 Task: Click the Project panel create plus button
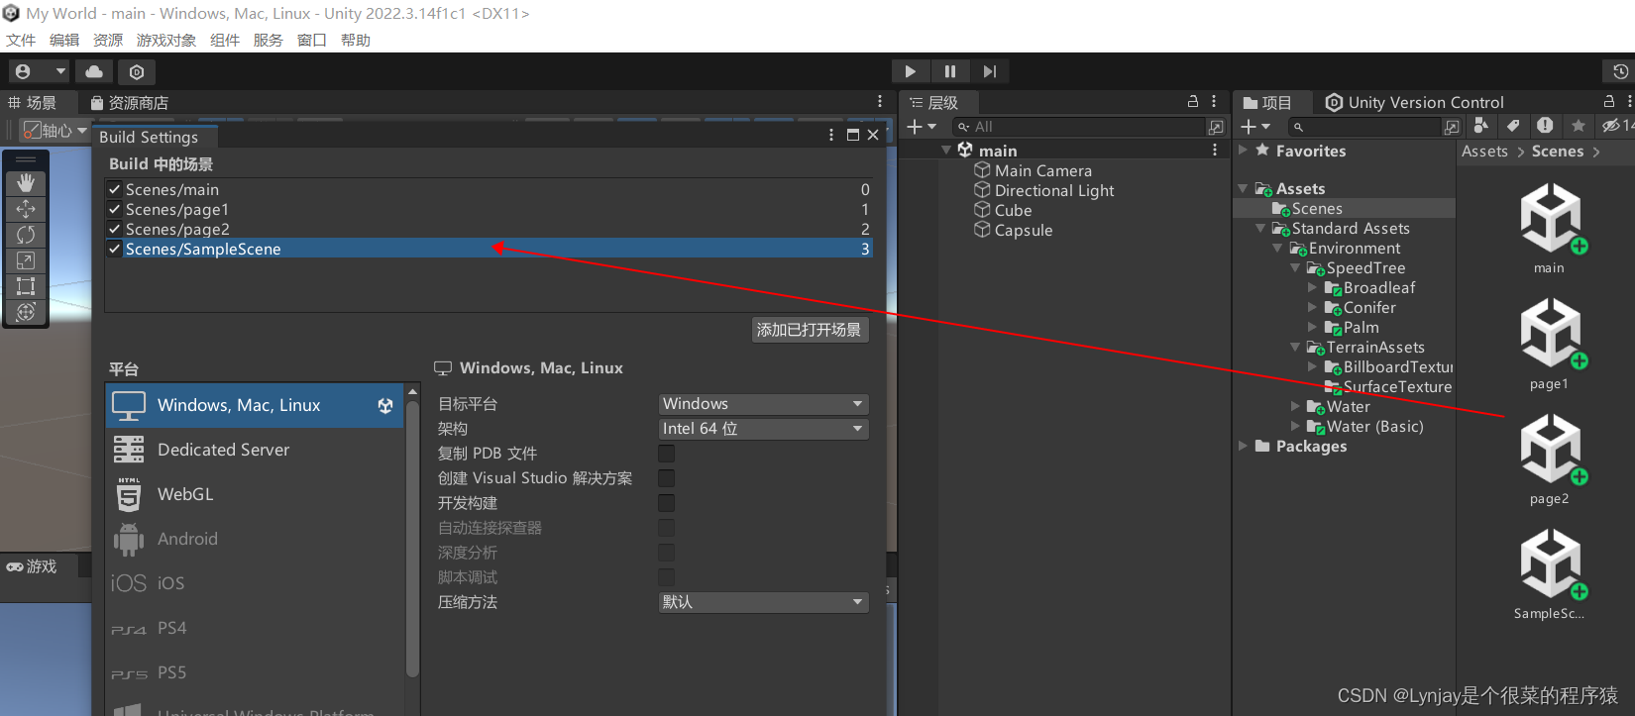tap(1255, 127)
